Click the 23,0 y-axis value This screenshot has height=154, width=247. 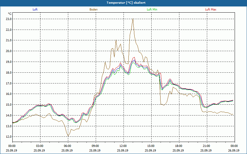click(9, 19)
